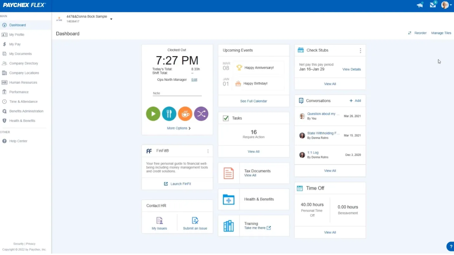This screenshot has height=255, width=454.
Task: Open See Full Calendar under Upcoming Events
Action: point(253,101)
